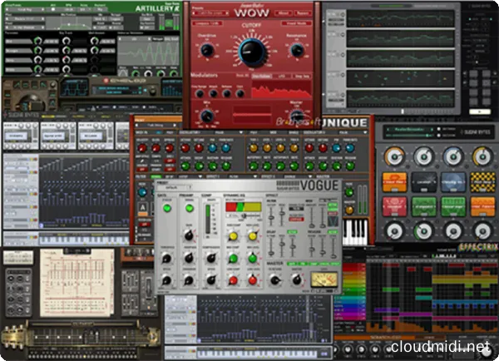
Task: Select the Step Seq modulator tab in WOW
Action: click(x=301, y=76)
